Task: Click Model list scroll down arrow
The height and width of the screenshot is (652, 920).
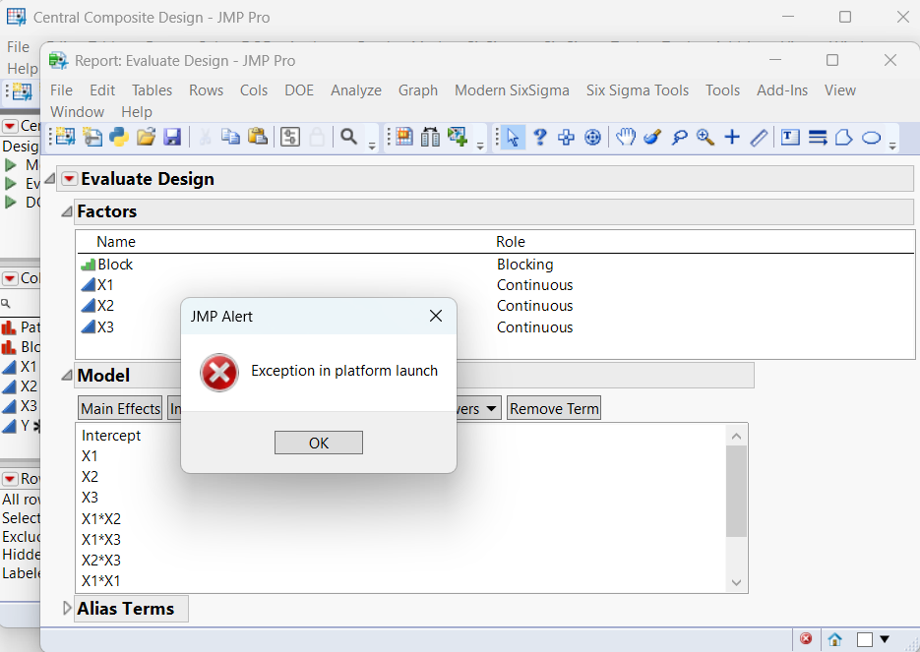Action: (736, 583)
